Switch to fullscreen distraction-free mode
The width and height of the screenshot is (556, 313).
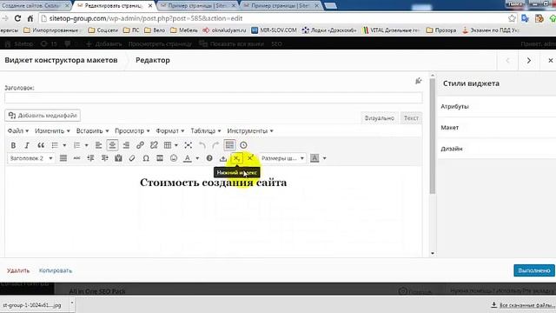(189, 145)
